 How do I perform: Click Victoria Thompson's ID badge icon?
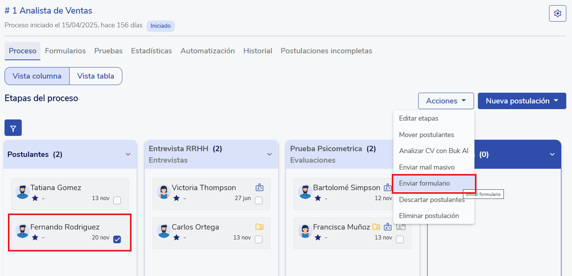click(x=259, y=187)
